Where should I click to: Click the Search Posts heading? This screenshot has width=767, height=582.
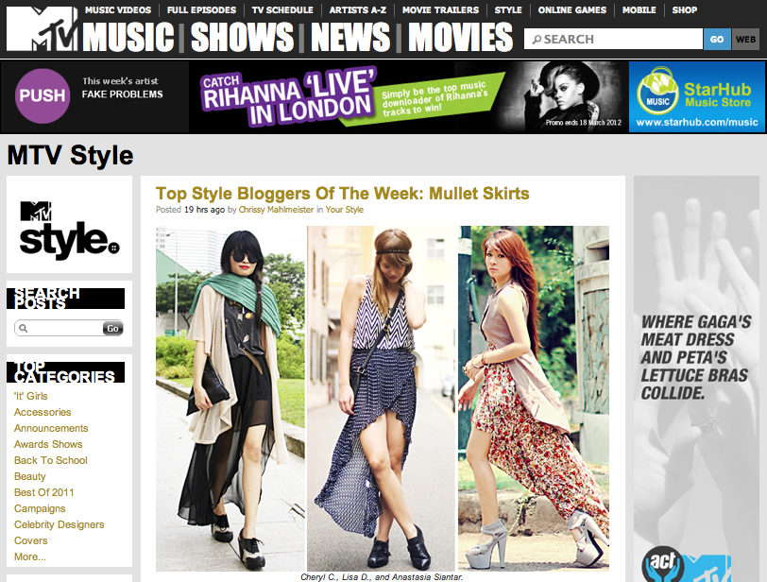tap(65, 299)
